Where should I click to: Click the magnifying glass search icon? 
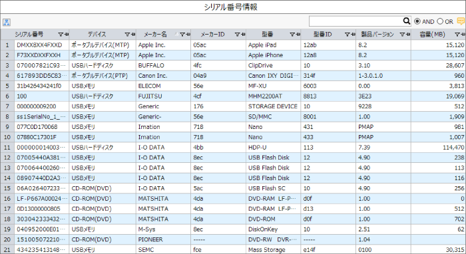pyautogui.click(x=407, y=21)
